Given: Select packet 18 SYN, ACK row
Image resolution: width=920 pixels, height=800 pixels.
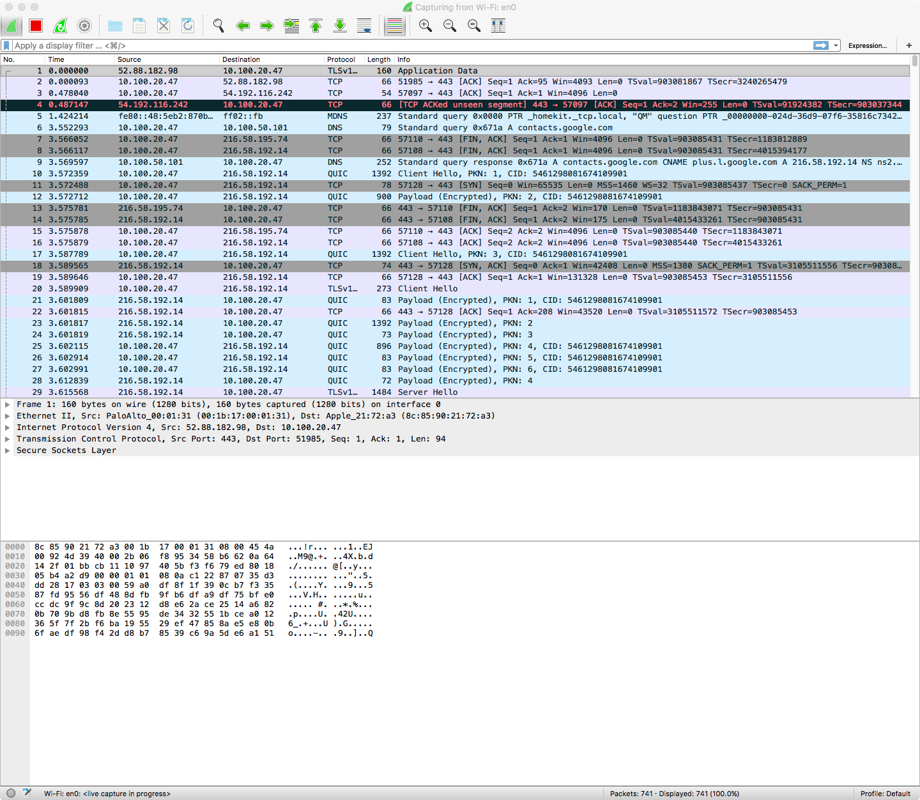Looking at the screenshot, I should 455,266.
